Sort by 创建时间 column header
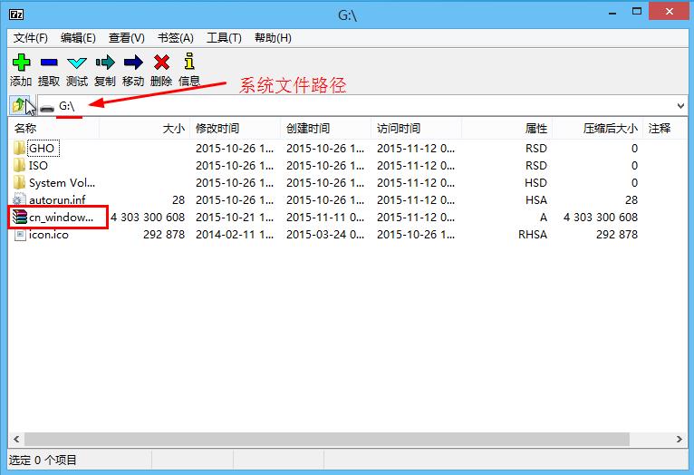 325,129
